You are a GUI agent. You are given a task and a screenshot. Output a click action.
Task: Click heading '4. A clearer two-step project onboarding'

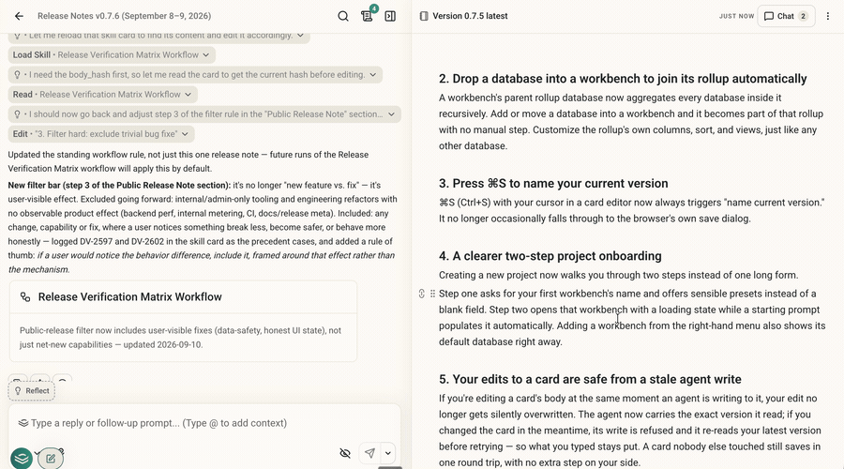[x=550, y=256]
